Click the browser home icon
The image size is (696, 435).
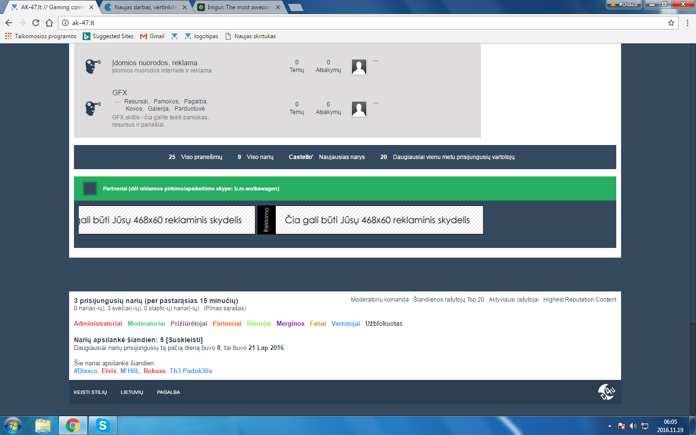49,23
